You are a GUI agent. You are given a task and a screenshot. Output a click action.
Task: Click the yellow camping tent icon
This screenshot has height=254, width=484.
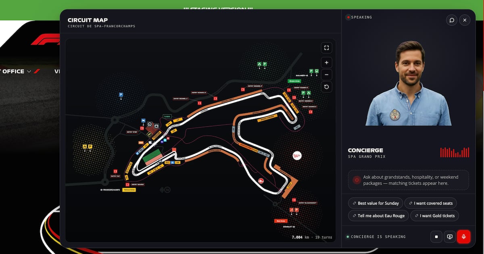pos(85,146)
